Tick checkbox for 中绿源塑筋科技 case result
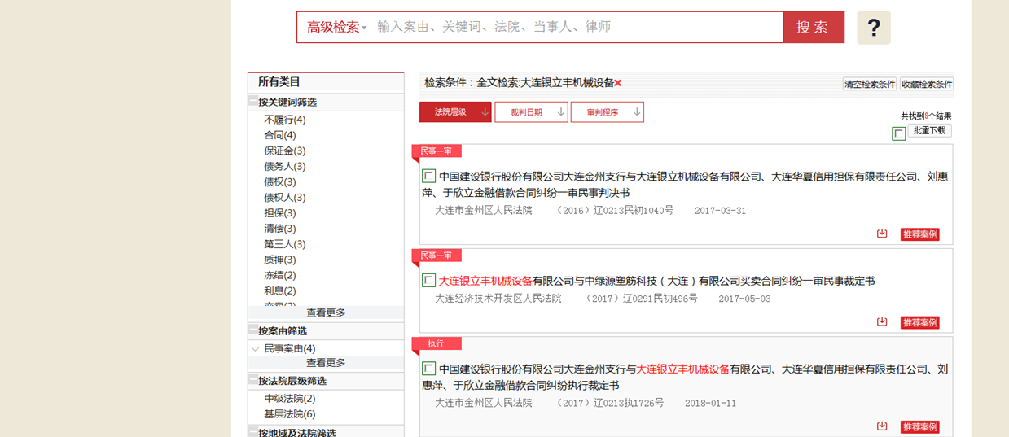Screen dimensions: 1009x437 428,281
